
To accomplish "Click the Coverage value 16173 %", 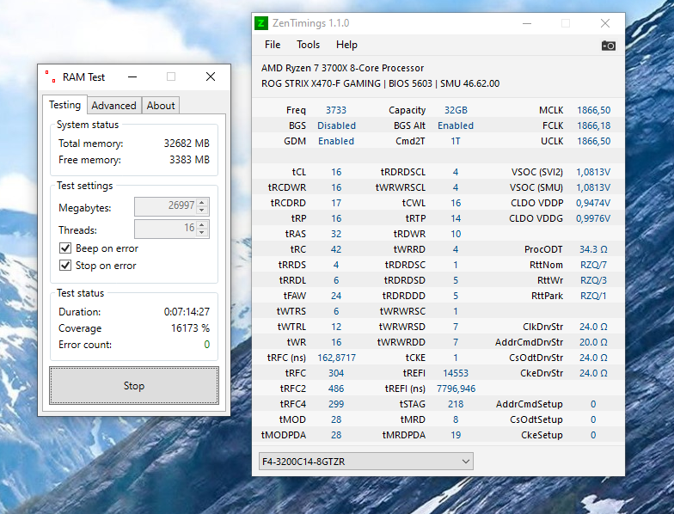I will (x=190, y=328).
